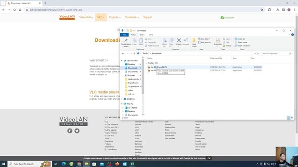Click the Delete X icon in ribbon

tap(179, 40)
